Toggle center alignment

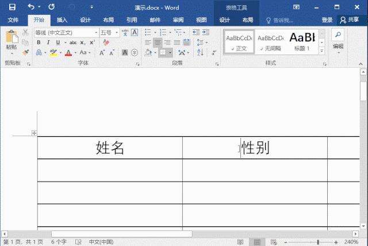(x=158, y=43)
